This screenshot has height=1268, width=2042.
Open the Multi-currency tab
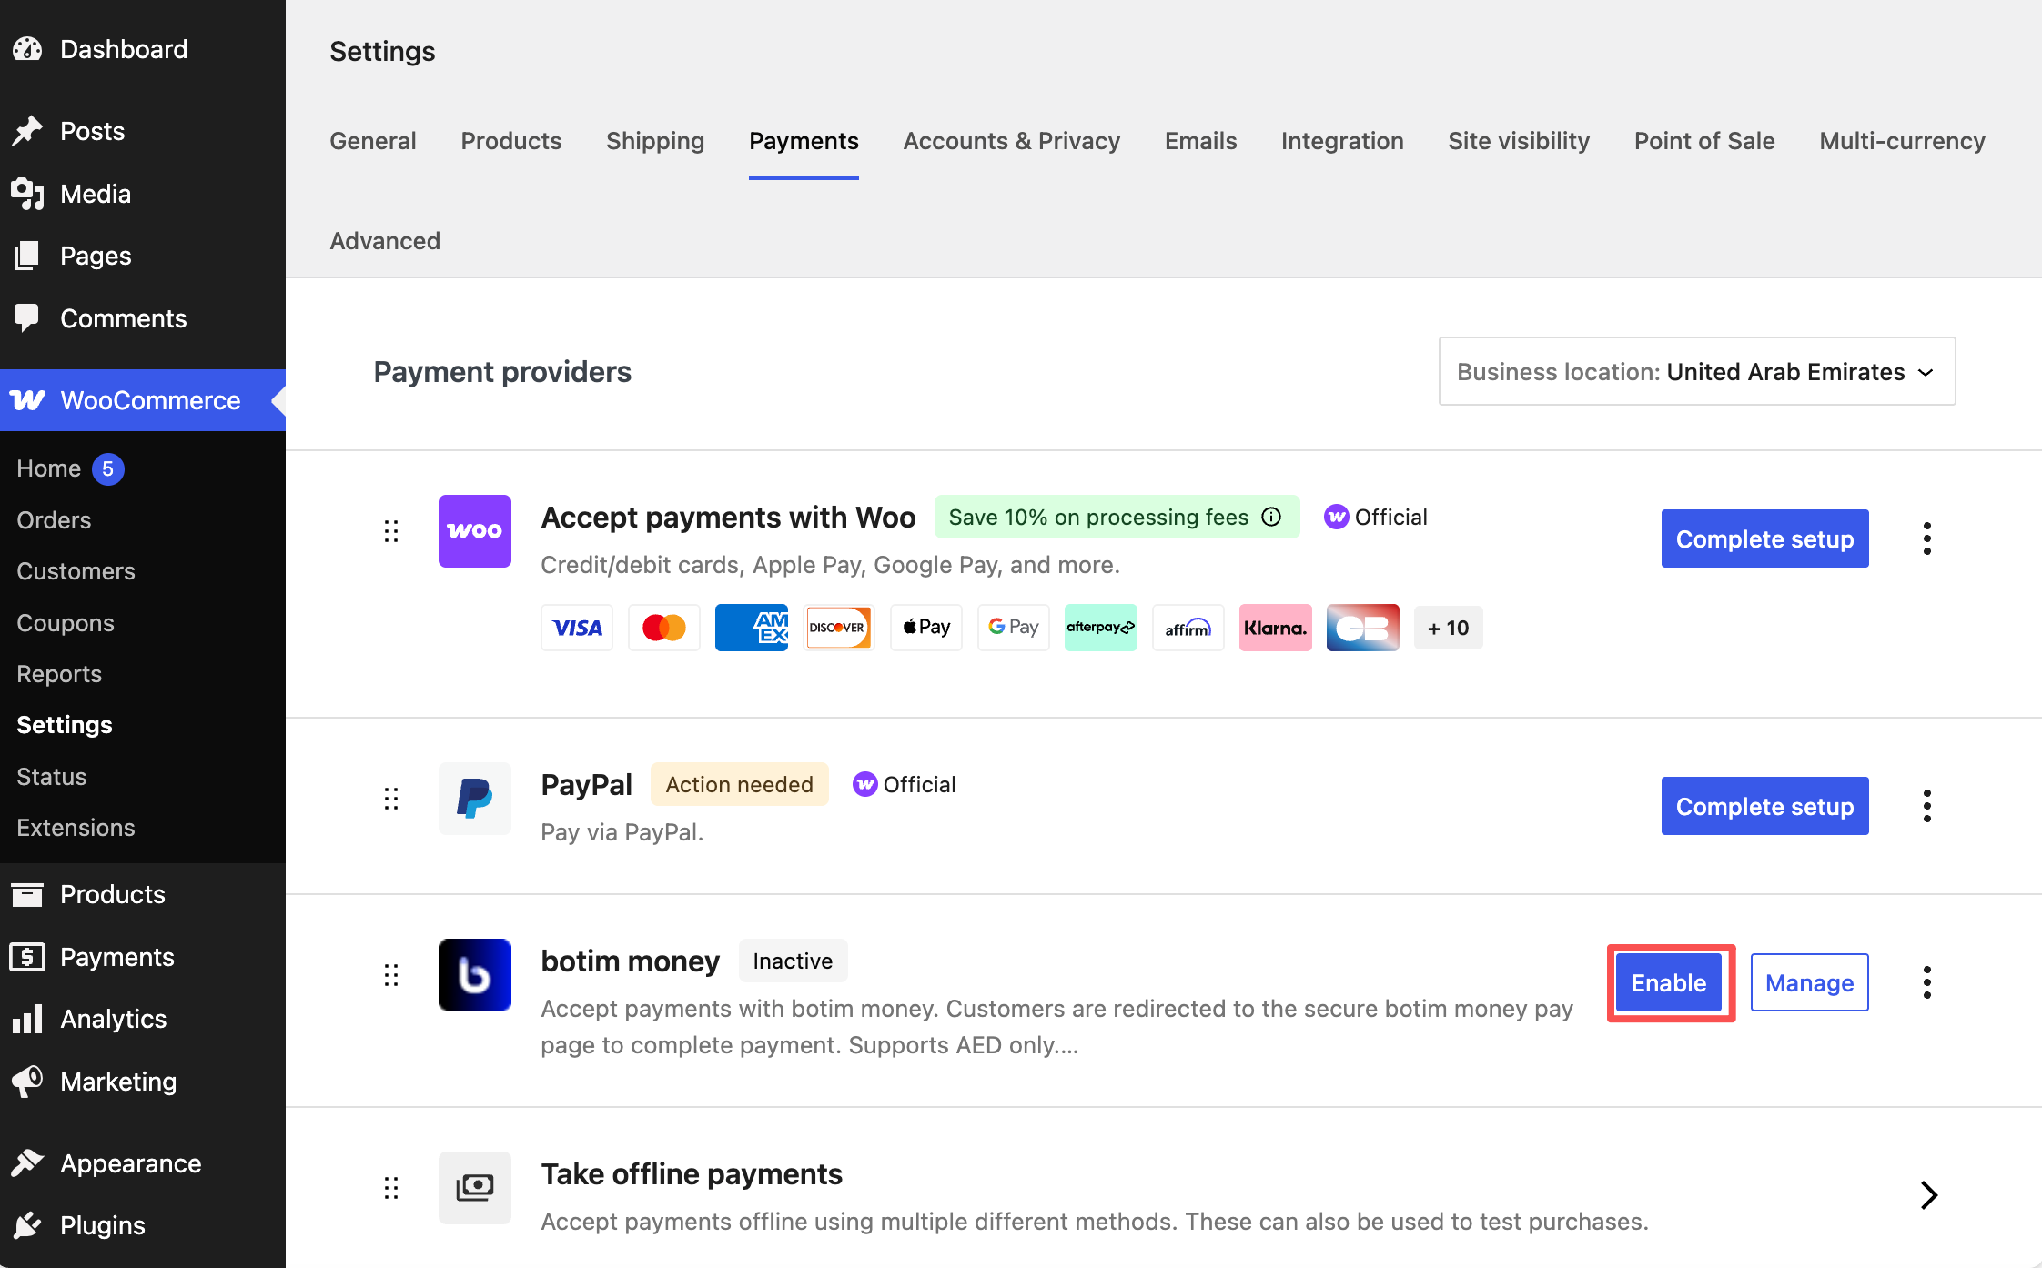click(1902, 141)
